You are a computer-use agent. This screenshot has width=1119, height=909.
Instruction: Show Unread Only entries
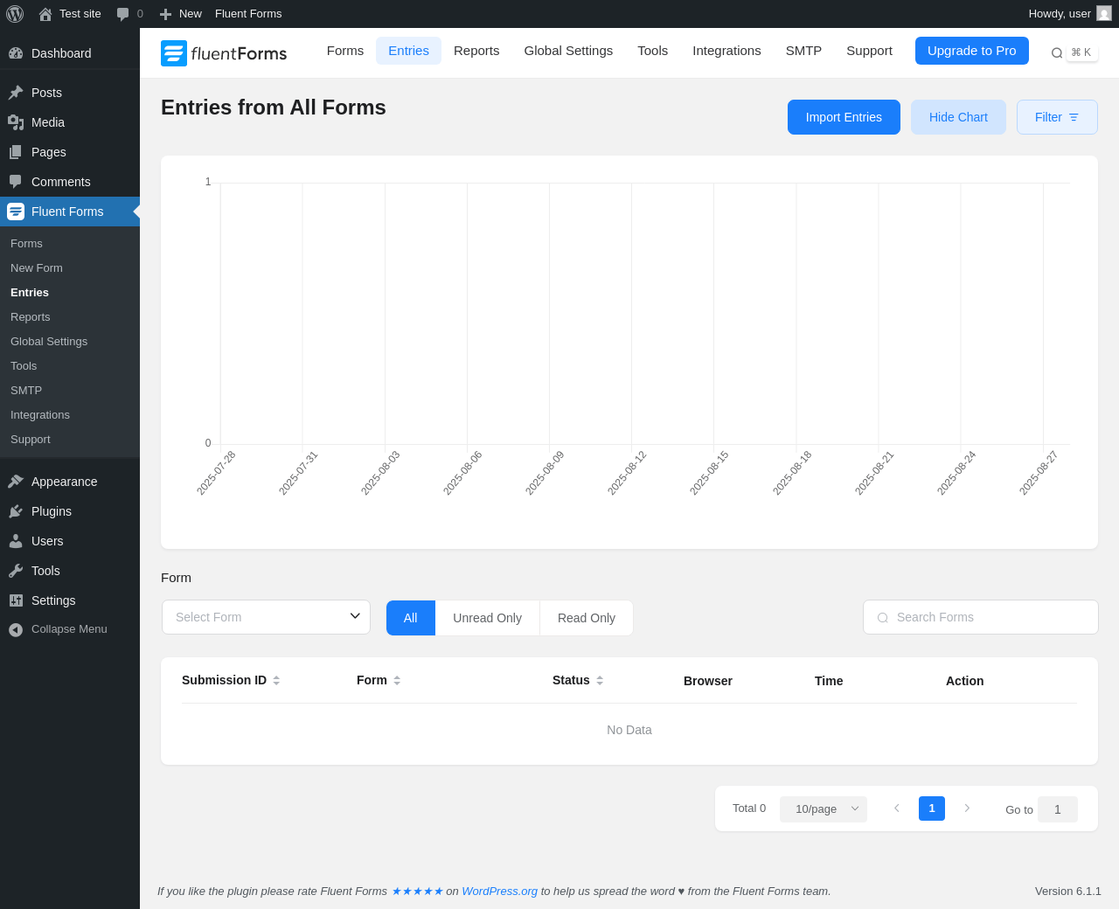[x=487, y=618]
